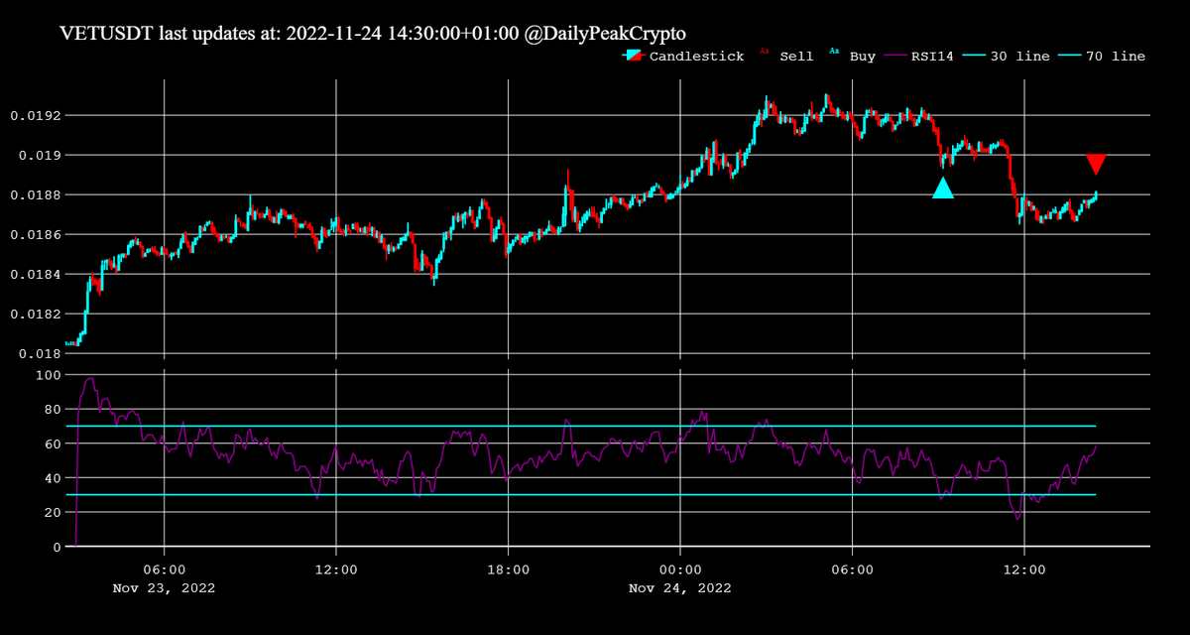This screenshot has height=635, width=1190.
Task: Click the 0.018 price axis label
Action: pos(39,354)
